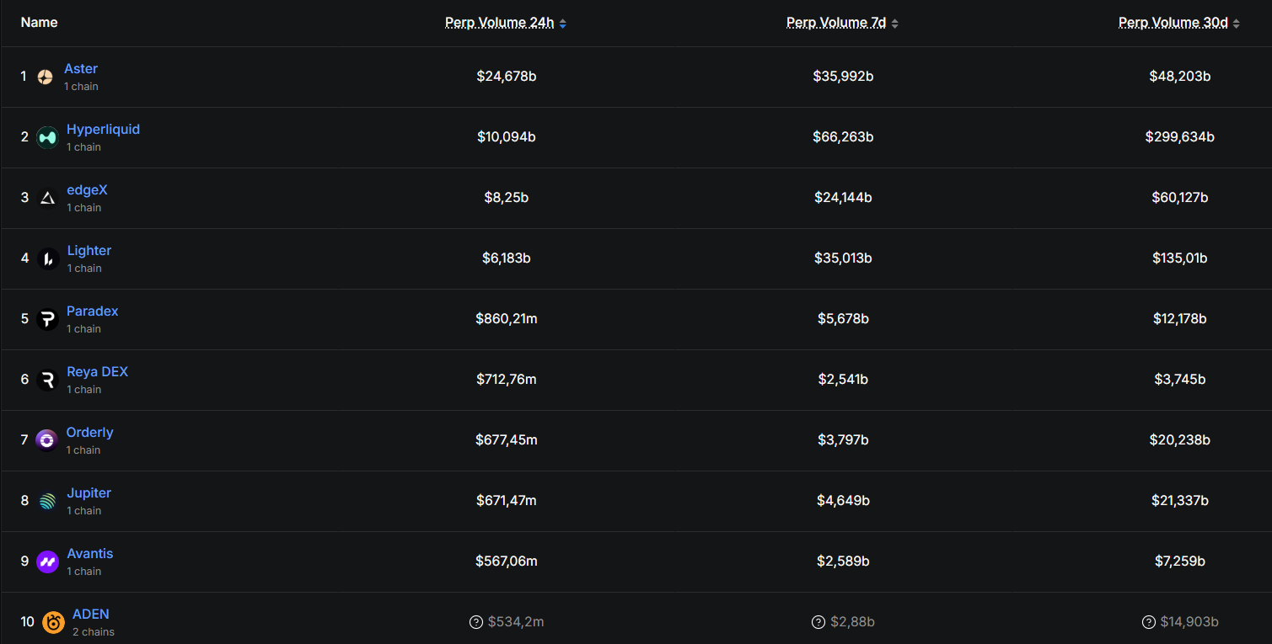Image resolution: width=1272 pixels, height=644 pixels.
Task: Click the Paradex logo icon
Action: point(47,319)
